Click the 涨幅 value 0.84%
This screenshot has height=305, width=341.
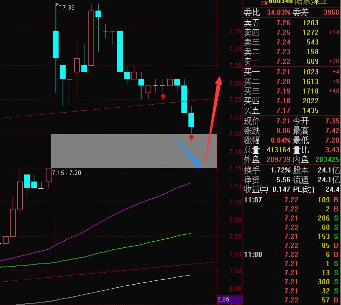point(280,140)
